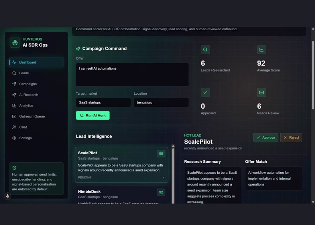Click the page scrollbar down arrow
The width and height of the screenshot is (315, 225).
(x=313, y=202)
